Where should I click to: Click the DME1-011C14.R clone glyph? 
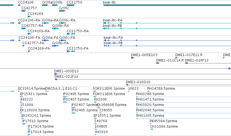point(158,63)
